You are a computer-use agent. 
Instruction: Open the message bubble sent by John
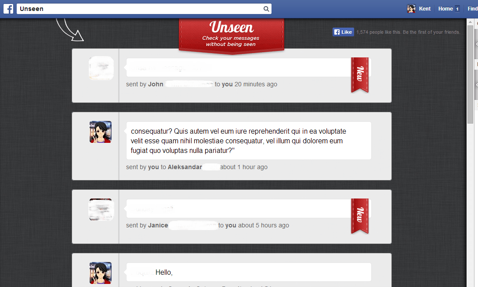click(249, 67)
